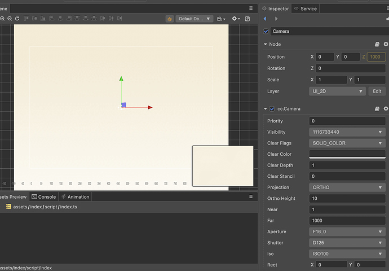Uncheck the Camera node active checkbox
Image resolution: width=389 pixels, height=271 pixels.
coord(266,31)
